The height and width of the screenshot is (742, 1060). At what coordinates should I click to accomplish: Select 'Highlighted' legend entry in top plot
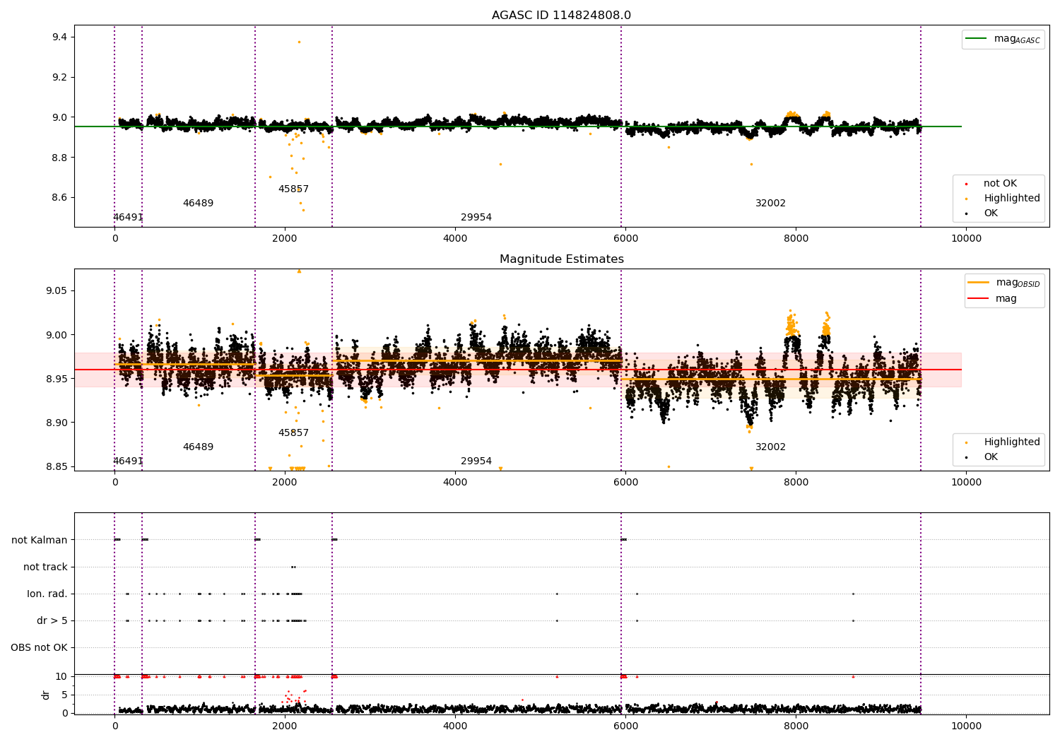point(1012,199)
